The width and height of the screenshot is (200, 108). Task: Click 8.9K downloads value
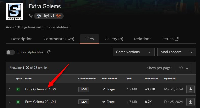click(148, 102)
